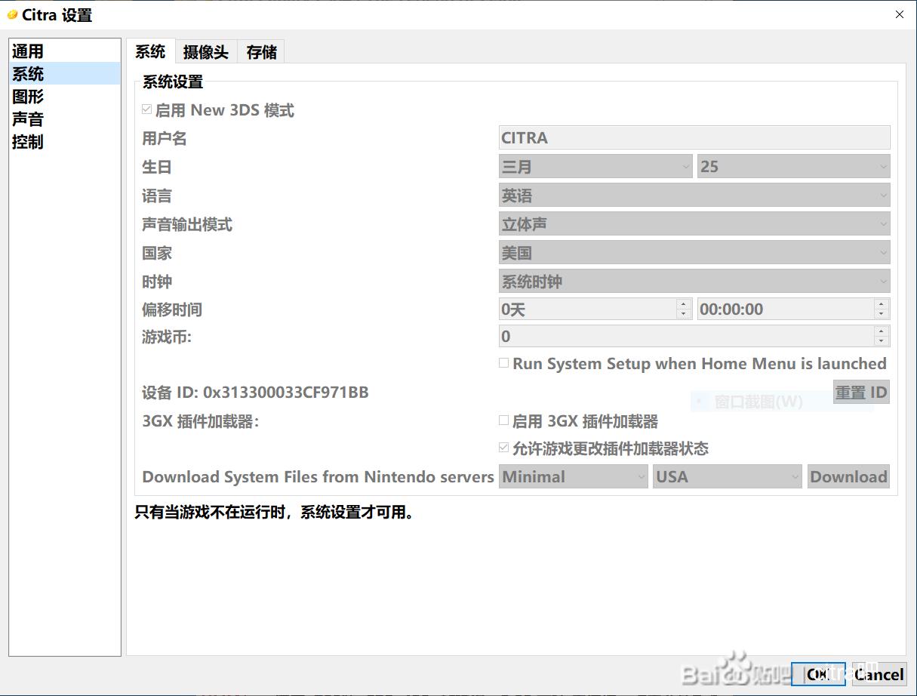This screenshot has width=917, height=696.
Task: Click the 用户名 field containing CITRA
Action: (x=694, y=137)
